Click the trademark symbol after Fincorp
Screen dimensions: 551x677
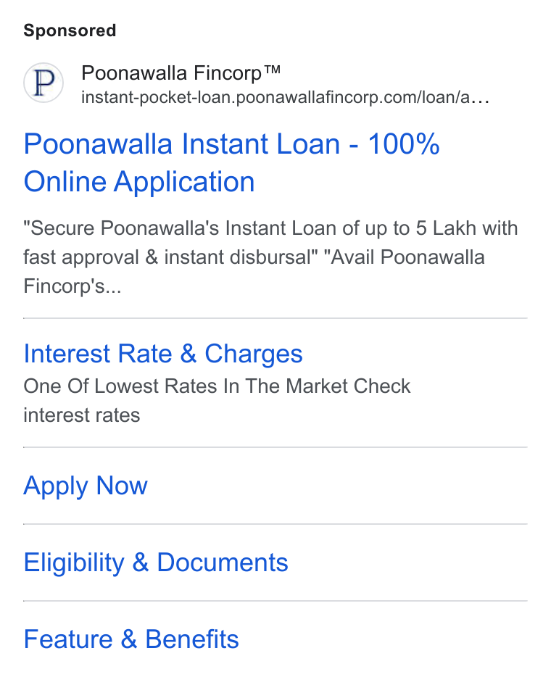point(273,69)
